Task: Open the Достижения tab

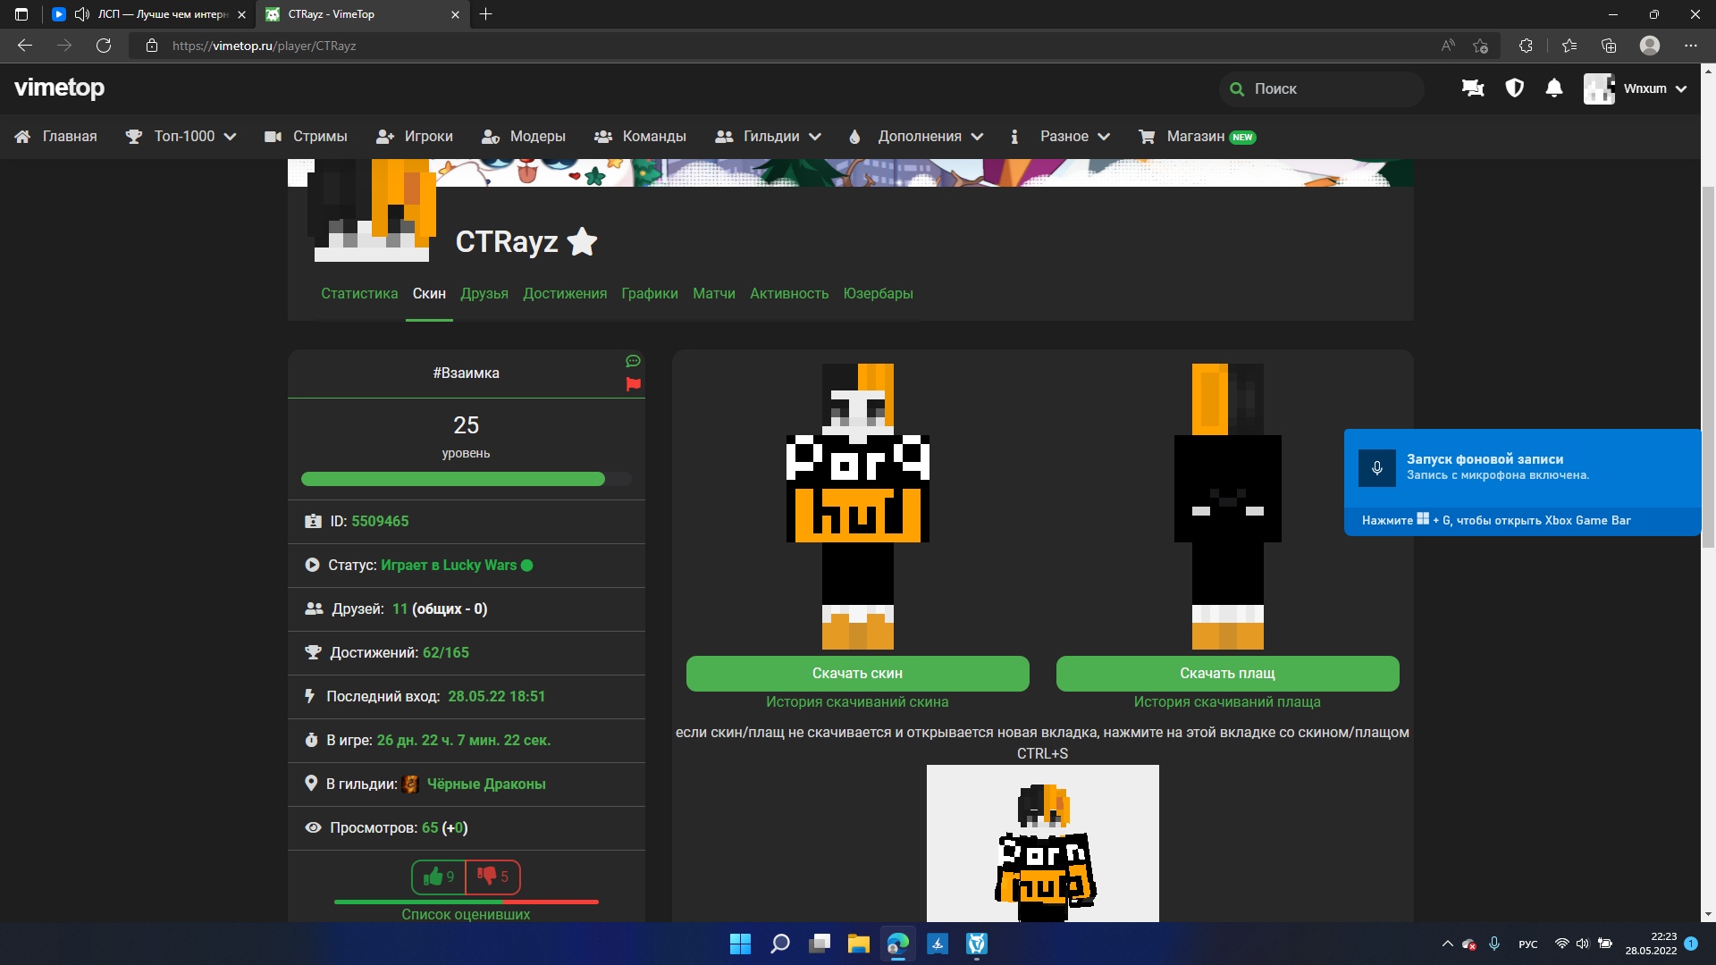Action: [564, 294]
